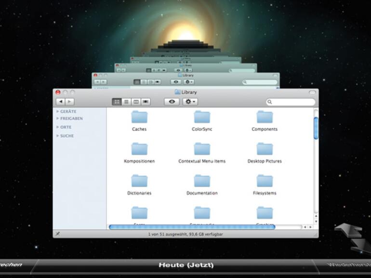371x278 pixels.
Task: Select the Dictionaries folder
Action: click(x=139, y=181)
